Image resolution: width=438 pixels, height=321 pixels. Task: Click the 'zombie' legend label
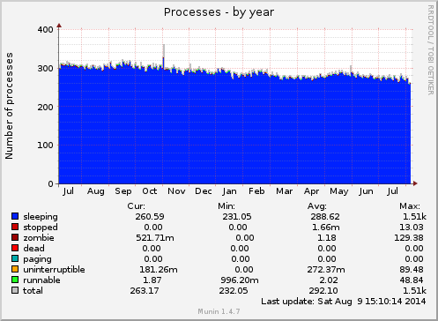(39, 238)
